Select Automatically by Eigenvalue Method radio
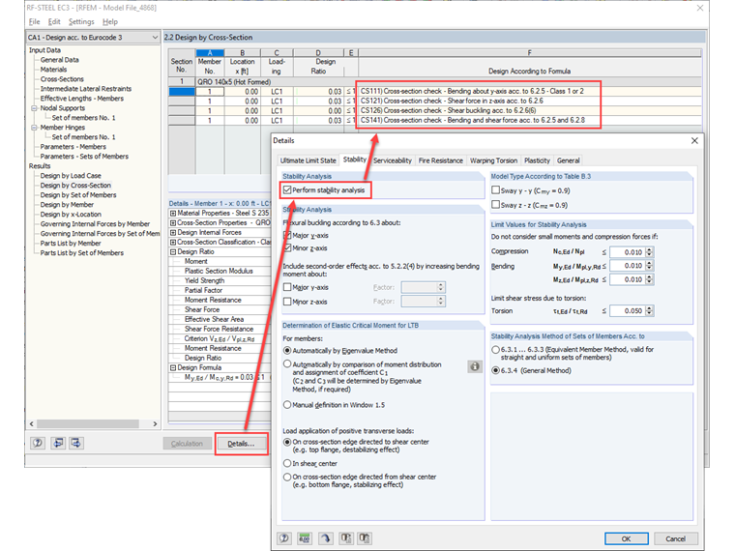 pyautogui.click(x=287, y=351)
